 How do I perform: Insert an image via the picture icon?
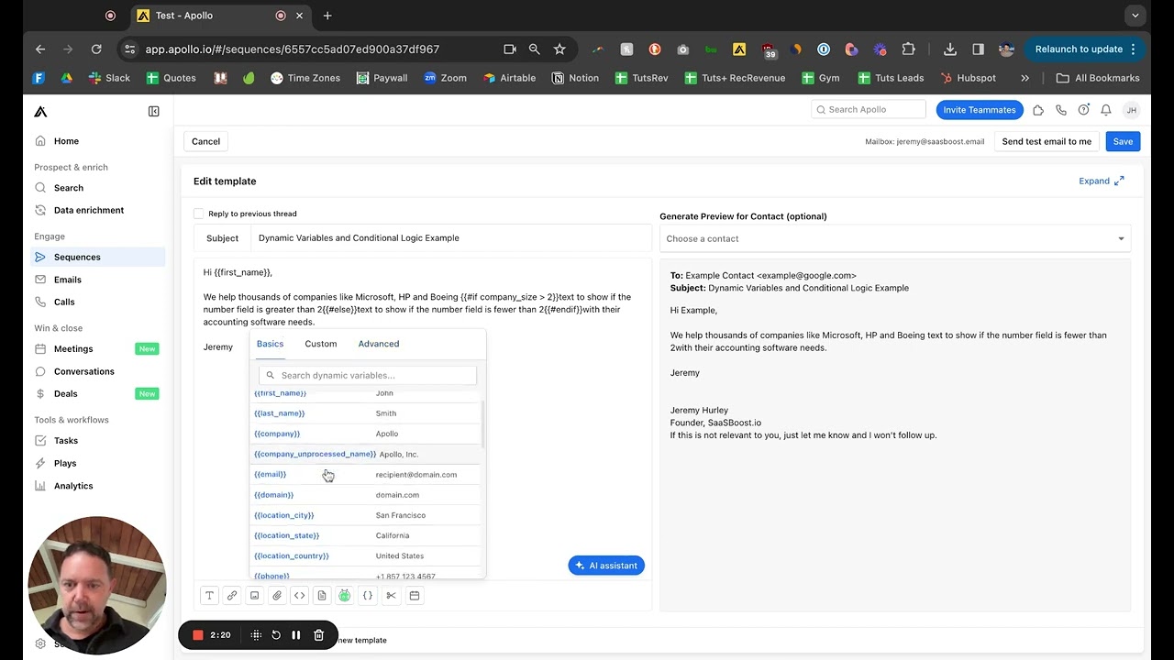254,596
